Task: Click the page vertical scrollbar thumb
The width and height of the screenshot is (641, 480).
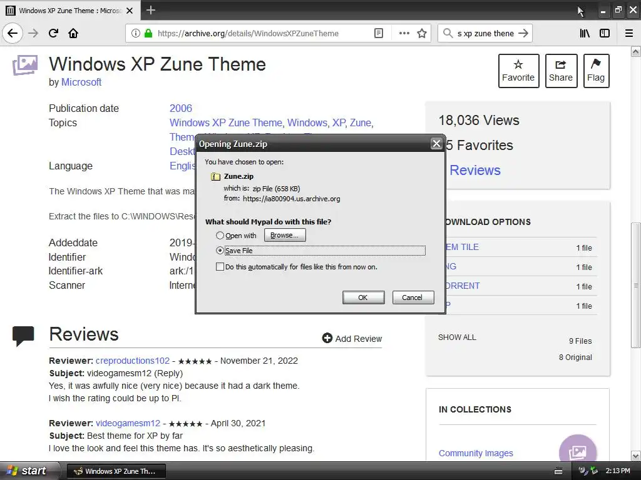Action: [x=635, y=285]
